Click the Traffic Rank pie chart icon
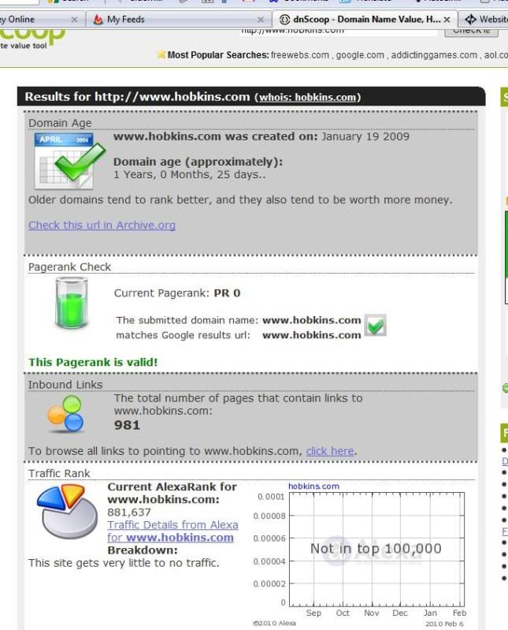 67,510
